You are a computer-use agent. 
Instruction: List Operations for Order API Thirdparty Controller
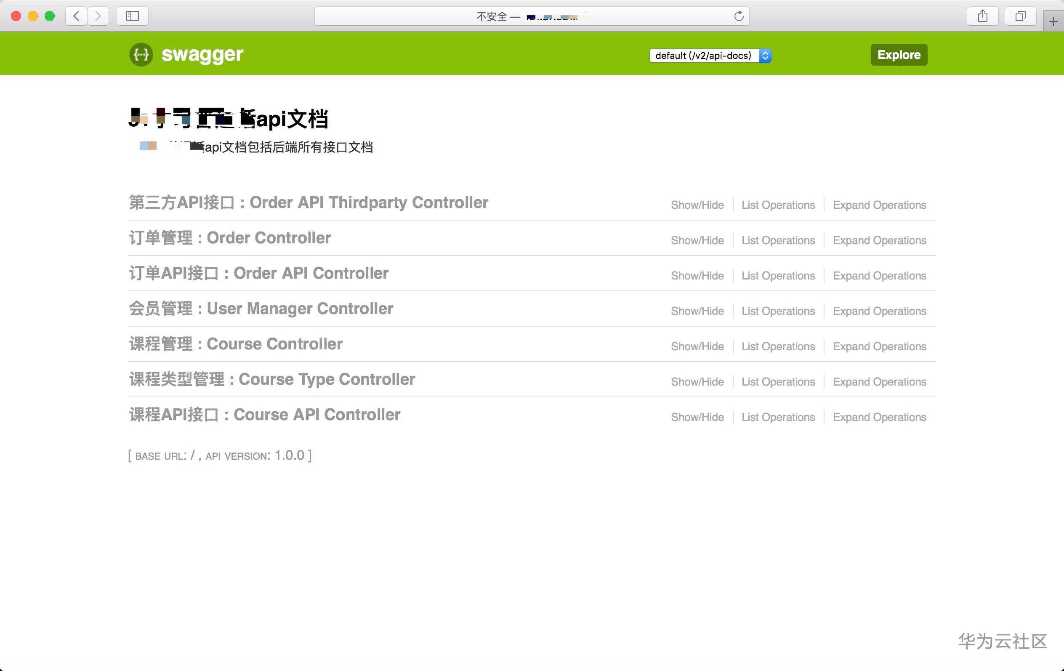coord(778,205)
